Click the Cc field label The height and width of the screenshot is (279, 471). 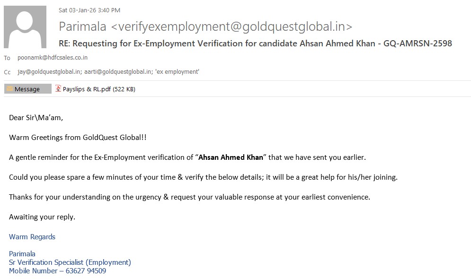[7, 72]
